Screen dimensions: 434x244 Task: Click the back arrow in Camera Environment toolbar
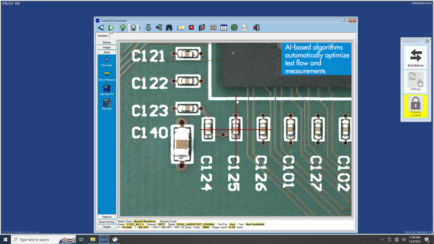coord(101,28)
